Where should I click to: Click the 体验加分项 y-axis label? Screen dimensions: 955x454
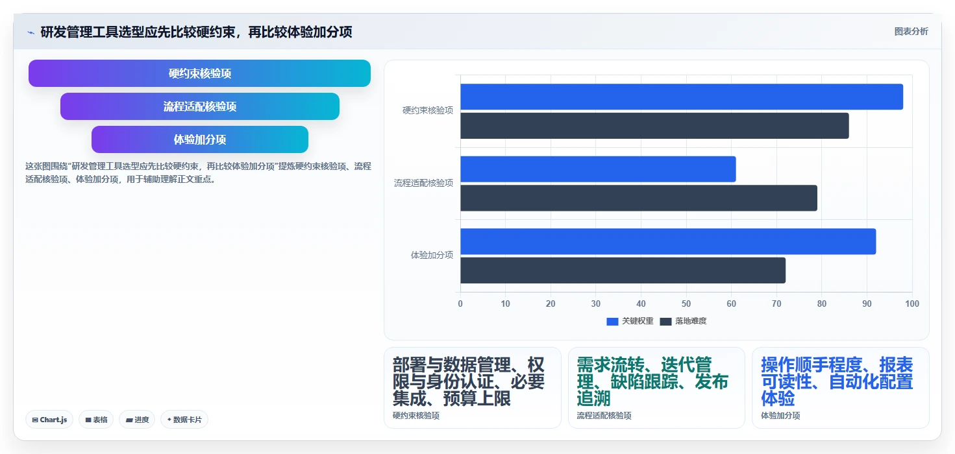(x=432, y=256)
